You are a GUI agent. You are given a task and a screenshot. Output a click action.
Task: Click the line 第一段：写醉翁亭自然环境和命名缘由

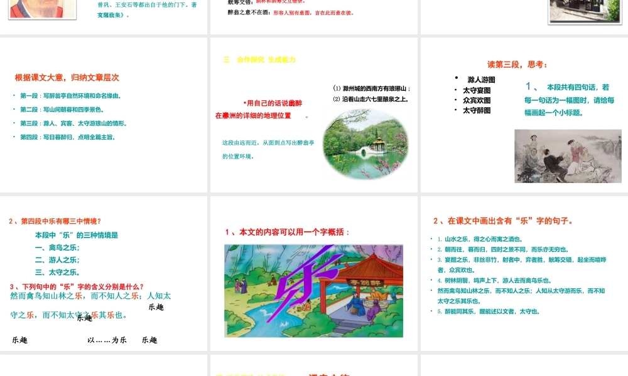pyautogui.click(x=70, y=96)
